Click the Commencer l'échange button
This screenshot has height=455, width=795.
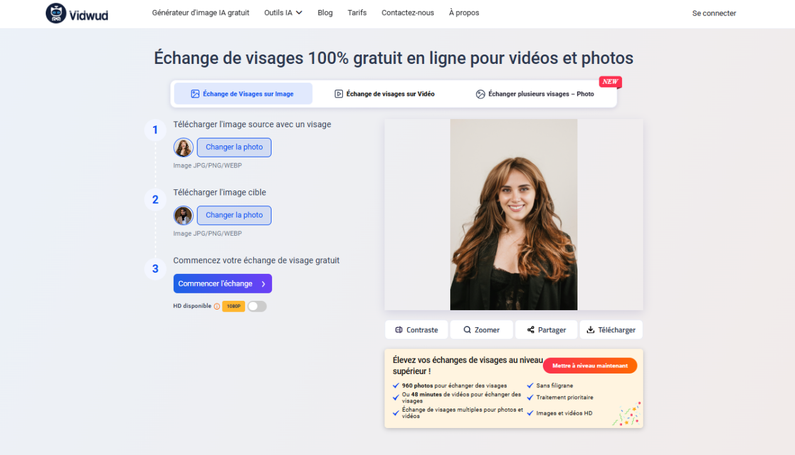(x=223, y=283)
